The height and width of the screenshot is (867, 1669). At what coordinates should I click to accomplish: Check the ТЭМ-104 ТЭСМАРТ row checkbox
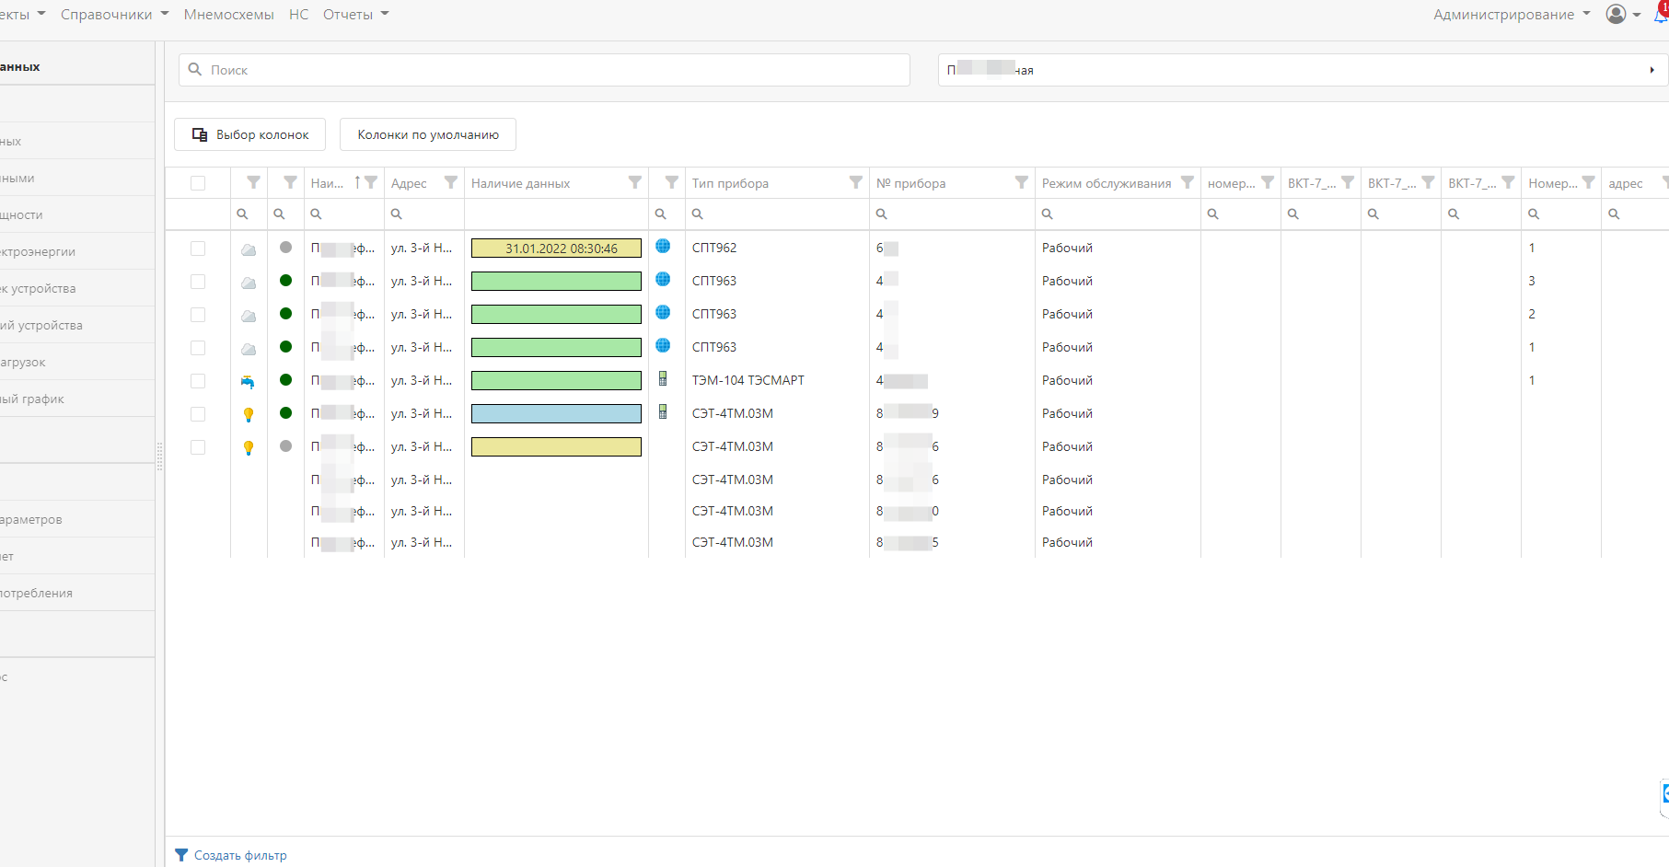[198, 381]
